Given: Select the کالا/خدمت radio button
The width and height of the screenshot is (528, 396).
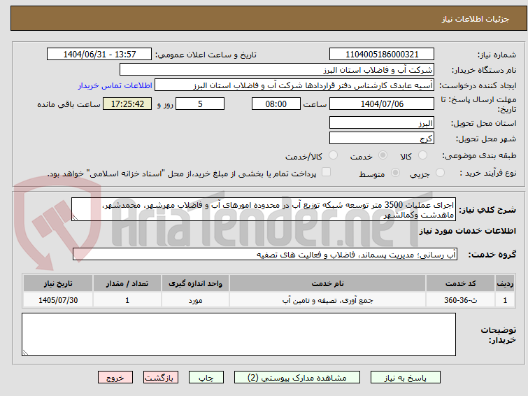Looking at the screenshot, I should (333, 155).
